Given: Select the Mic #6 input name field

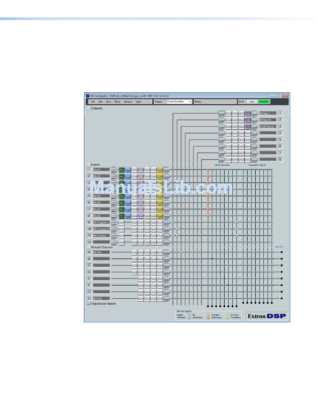Looking at the screenshot, I should tap(101, 203).
